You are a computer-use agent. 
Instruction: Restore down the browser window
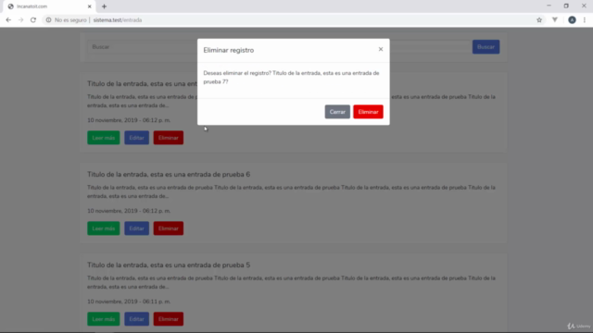coord(566,6)
